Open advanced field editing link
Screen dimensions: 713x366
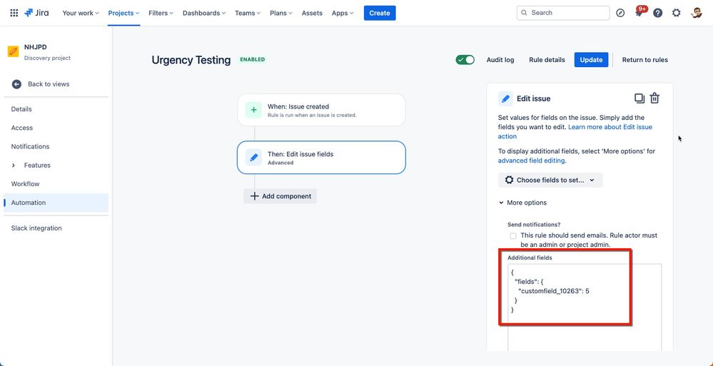point(532,161)
